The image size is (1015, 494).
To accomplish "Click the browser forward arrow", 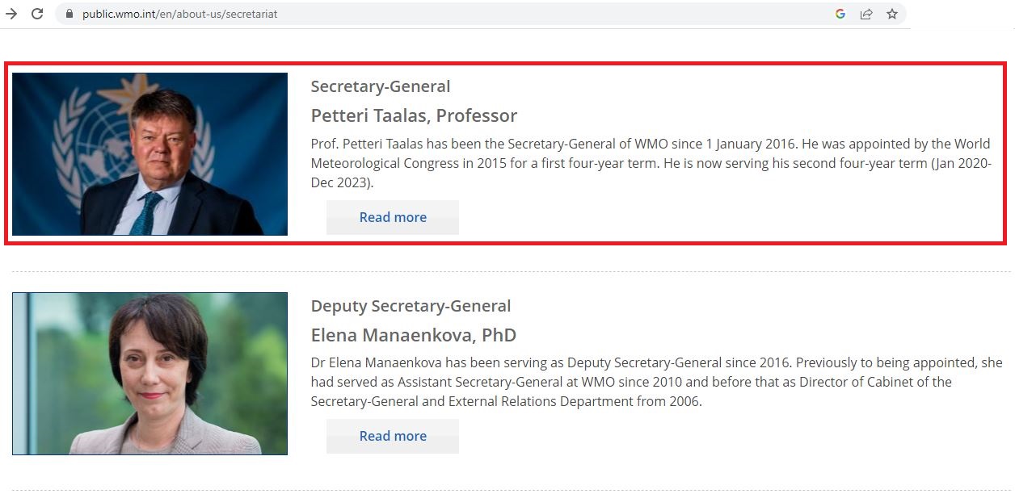I will point(11,14).
